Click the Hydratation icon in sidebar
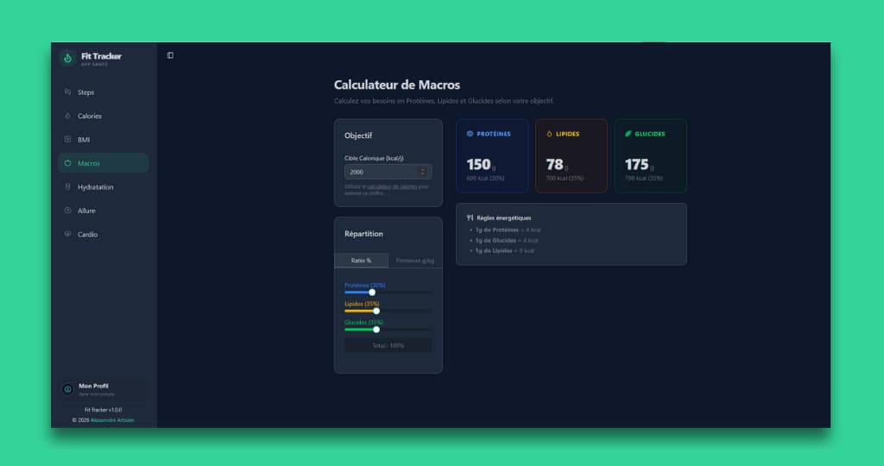 (67, 186)
